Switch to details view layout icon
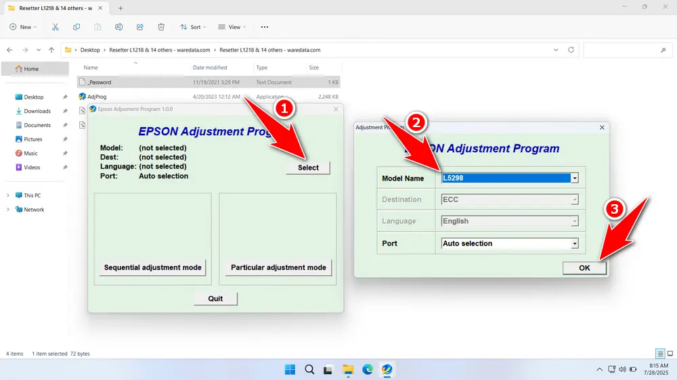The width and height of the screenshot is (677, 380). click(660, 354)
